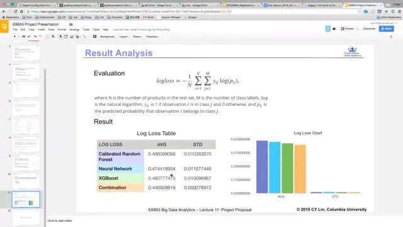403x227 pixels.
Task: Switch to the My Drive - Google Drive tab
Action: coord(159,5)
